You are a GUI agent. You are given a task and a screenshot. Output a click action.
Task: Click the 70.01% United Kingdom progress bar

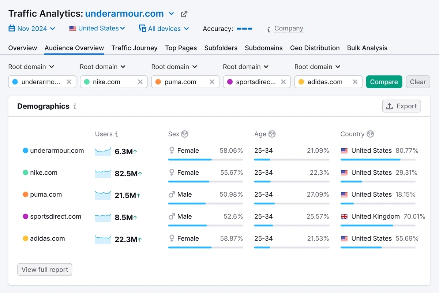tap(378, 226)
